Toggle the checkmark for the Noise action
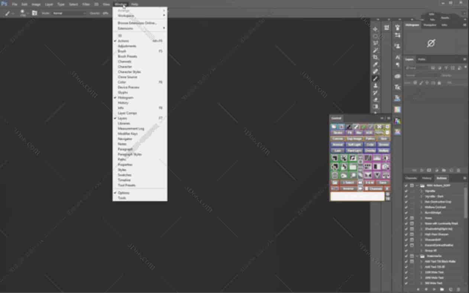 tap(406, 218)
